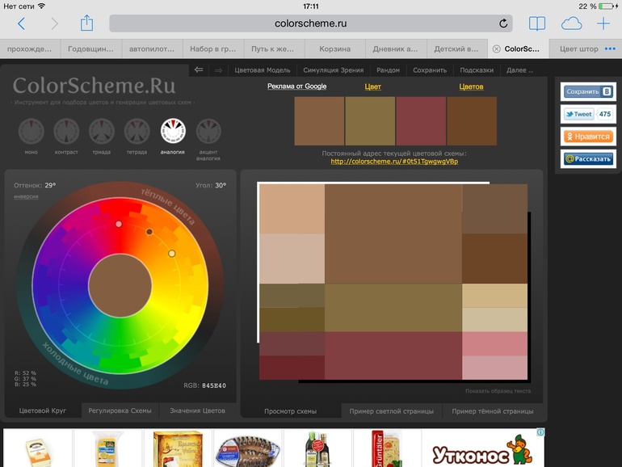Screen dimensions: 622x467
Task: Switch to Пример светлой страницы tab
Action: coord(391,411)
